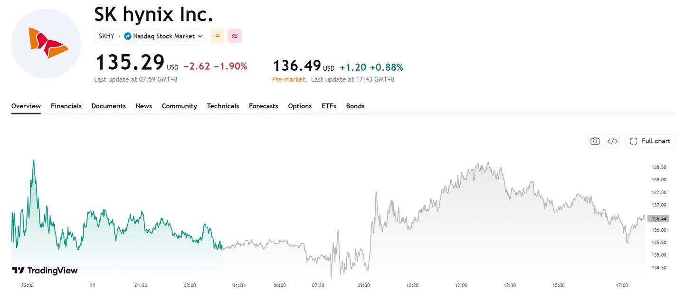Go to the Options tab
Viewport: 684px width, 299px height.
pyautogui.click(x=300, y=106)
